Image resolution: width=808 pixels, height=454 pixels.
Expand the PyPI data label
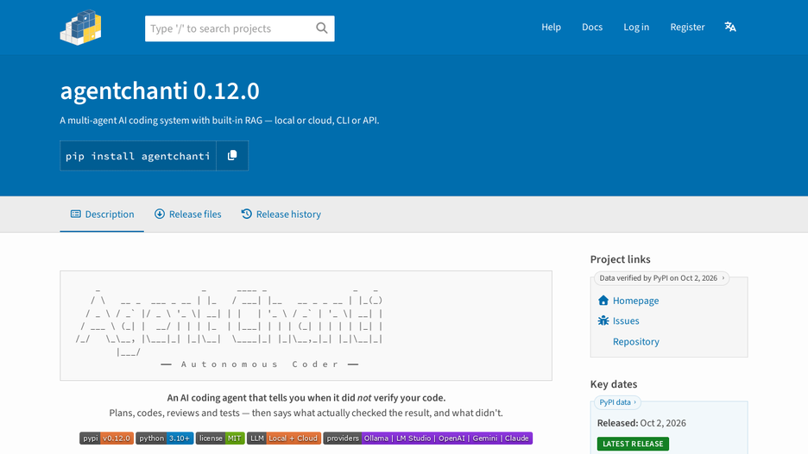(x=617, y=402)
